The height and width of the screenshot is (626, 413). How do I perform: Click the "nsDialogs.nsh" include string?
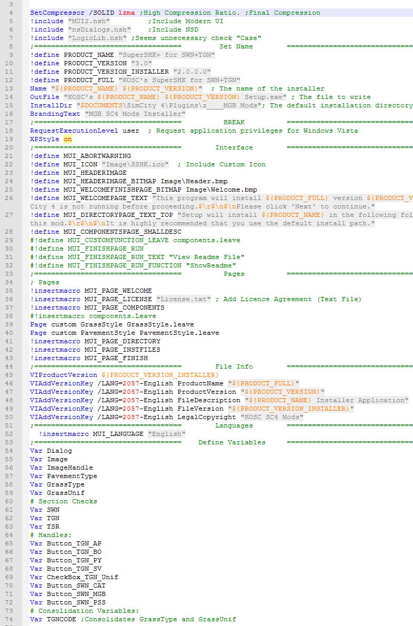(x=99, y=29)
